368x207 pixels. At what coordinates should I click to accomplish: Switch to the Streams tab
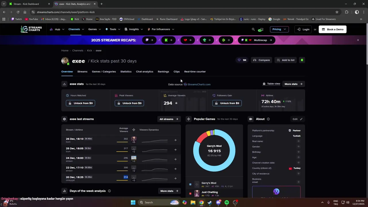[82, 72]
